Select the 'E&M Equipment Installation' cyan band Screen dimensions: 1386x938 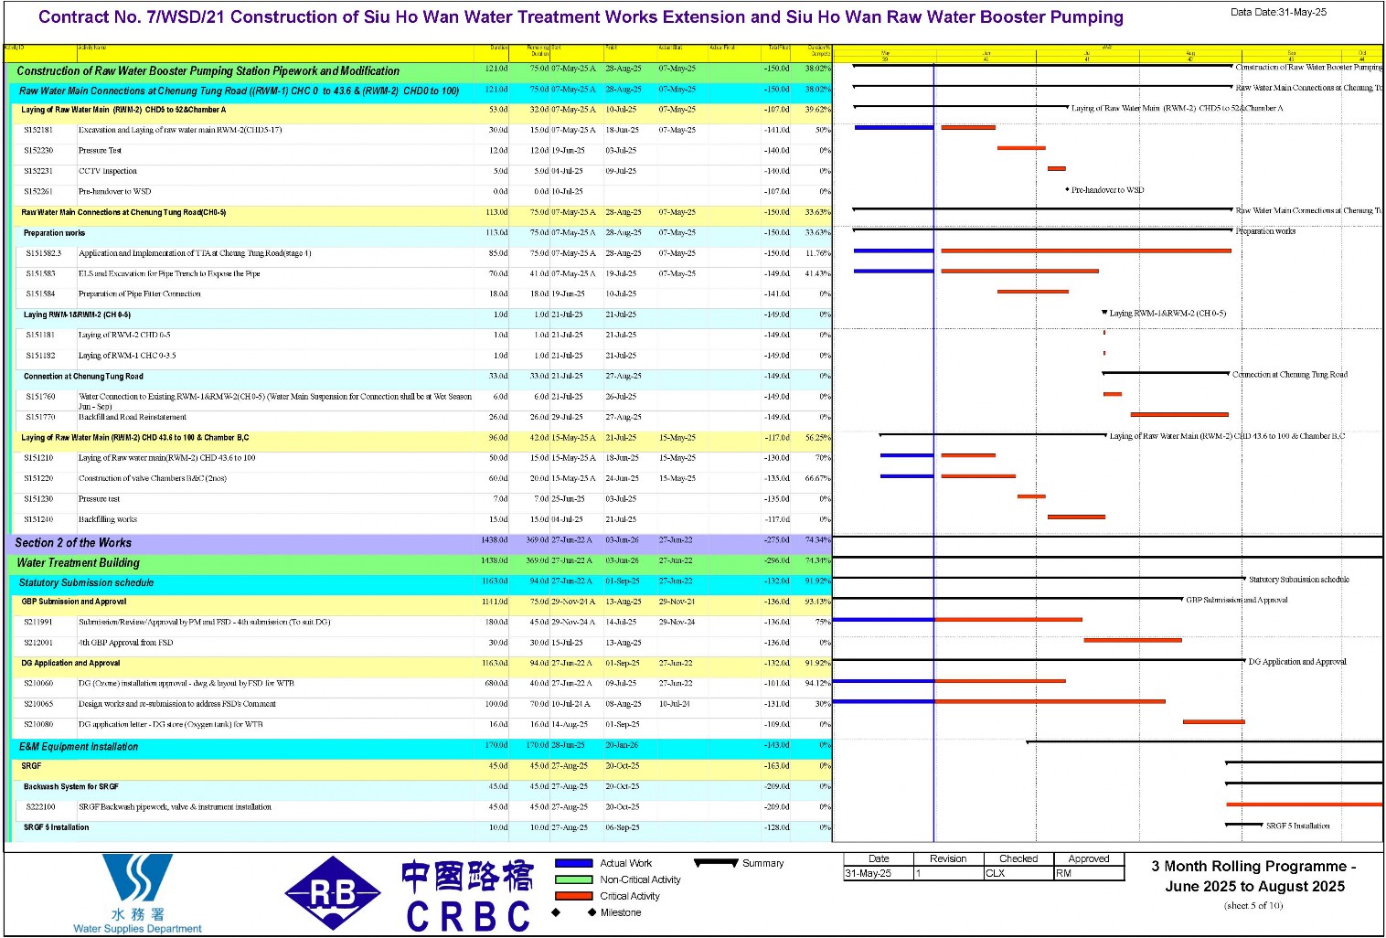(421, 747)
